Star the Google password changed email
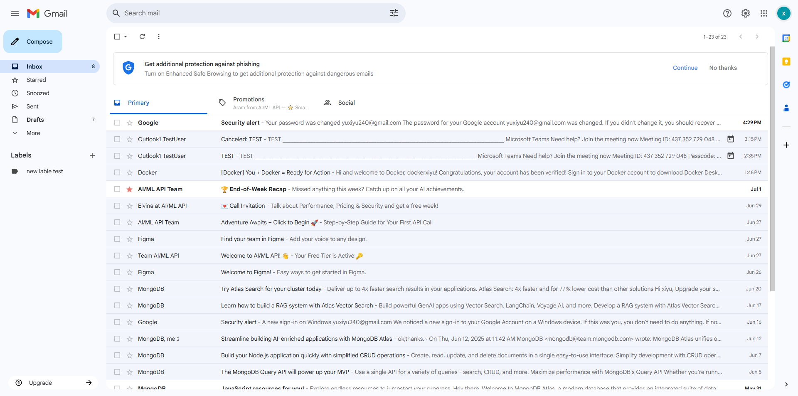 click(130, 123)
